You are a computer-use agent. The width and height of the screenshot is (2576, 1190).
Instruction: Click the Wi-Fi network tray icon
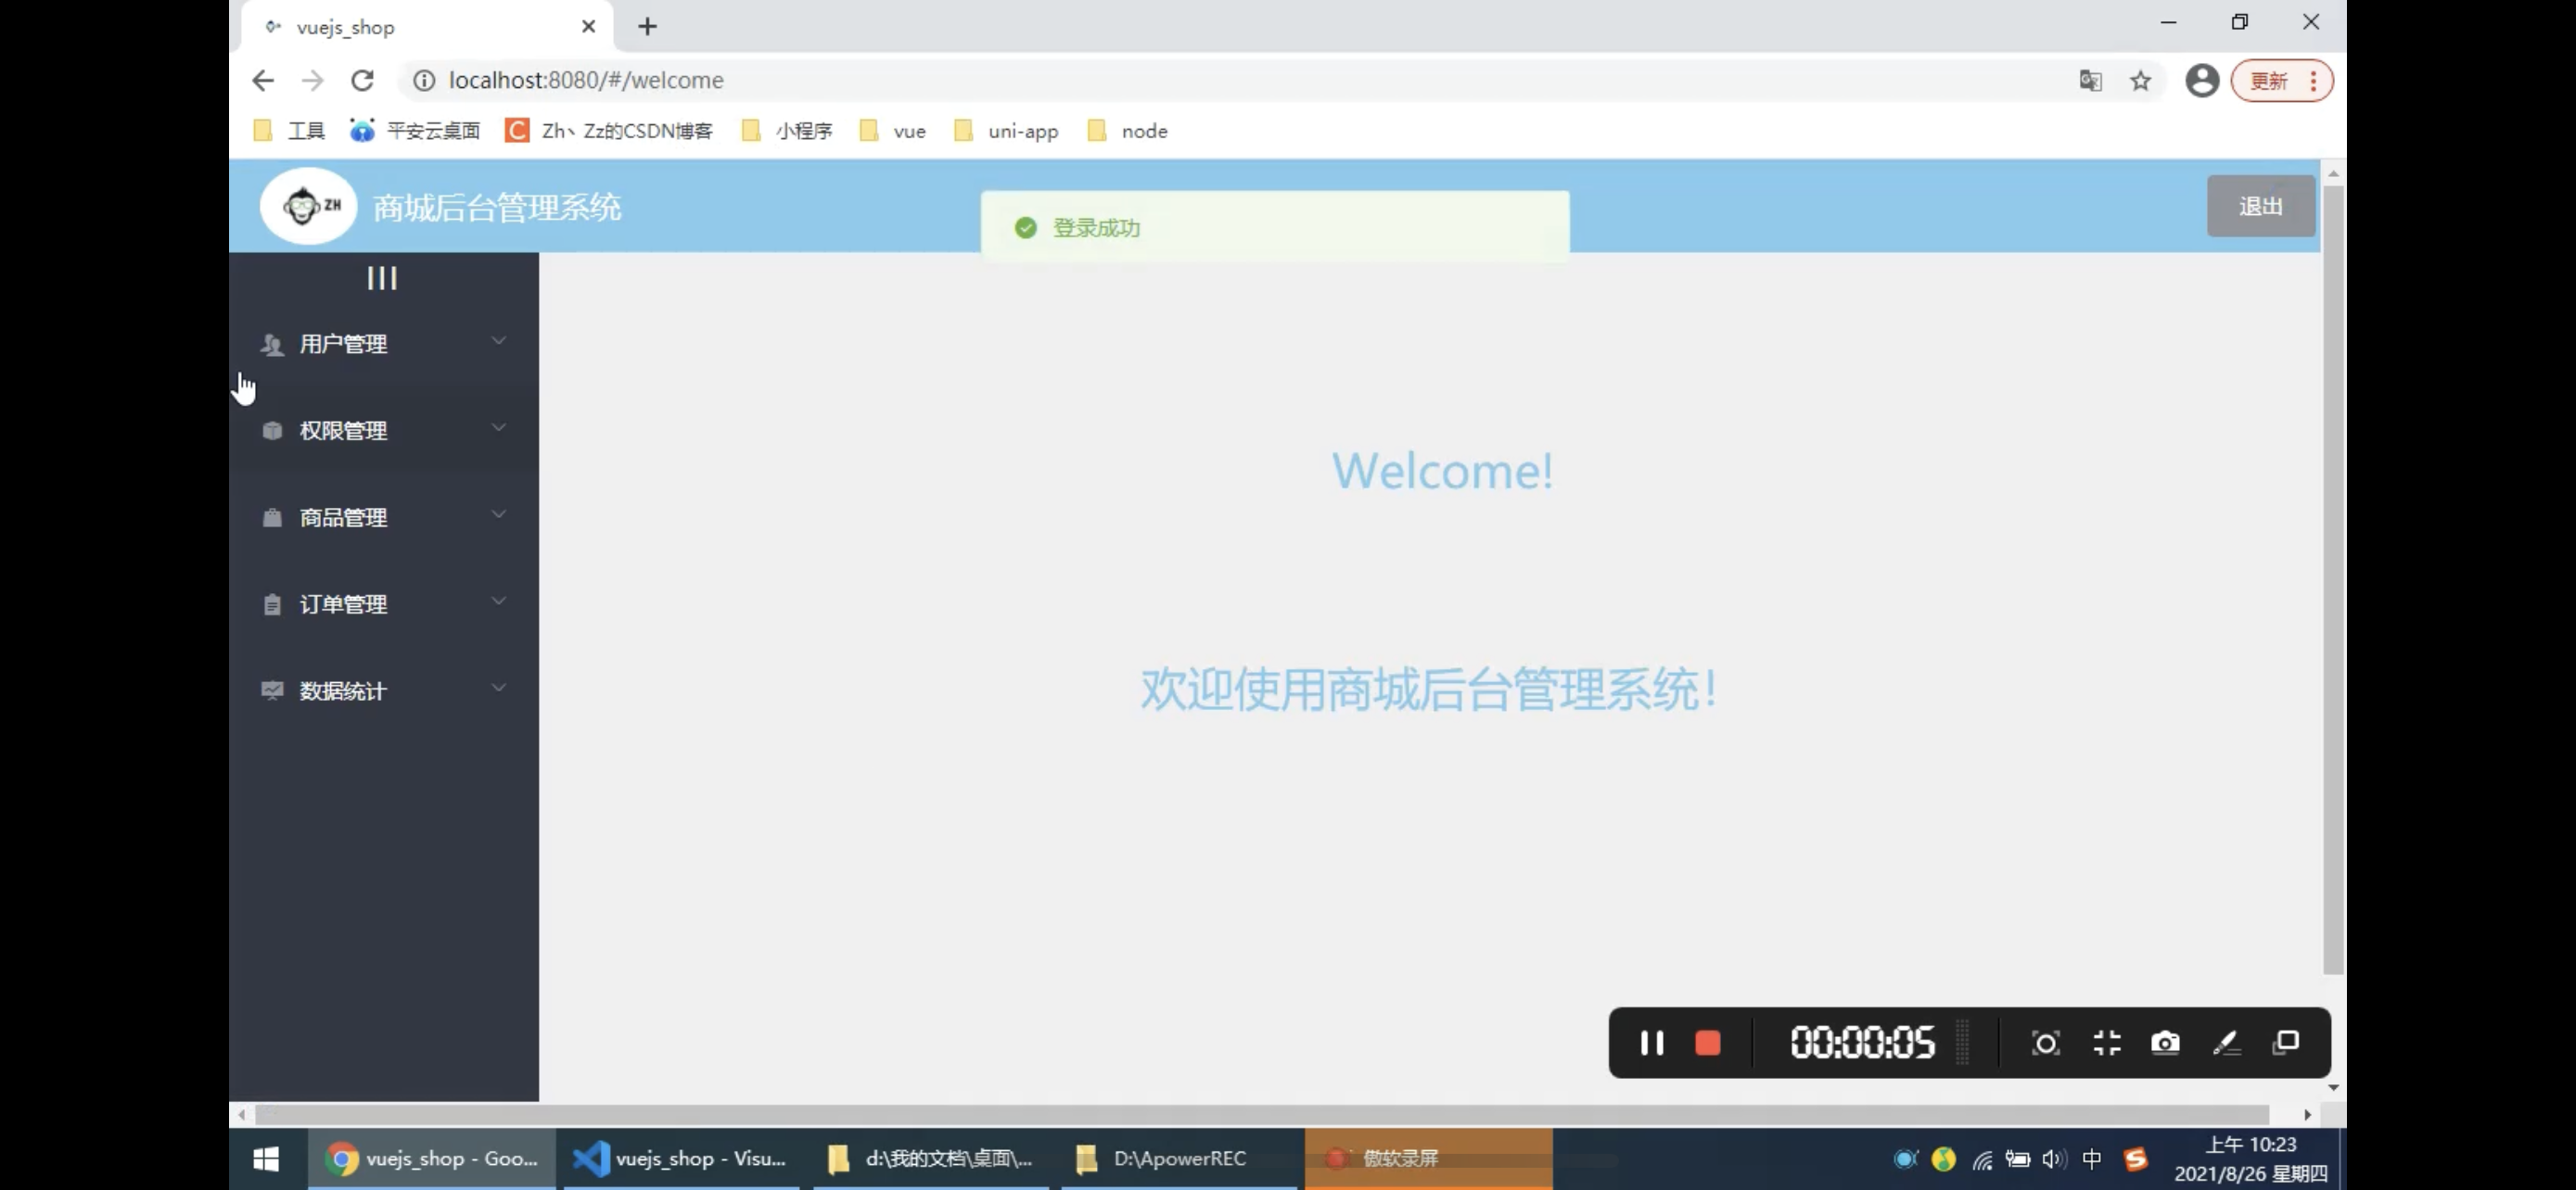[x=1982, y=1159]
